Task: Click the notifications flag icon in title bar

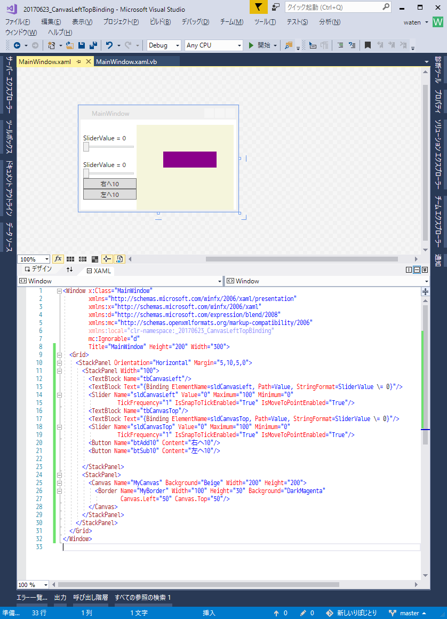Action: (x=258, y=7)
